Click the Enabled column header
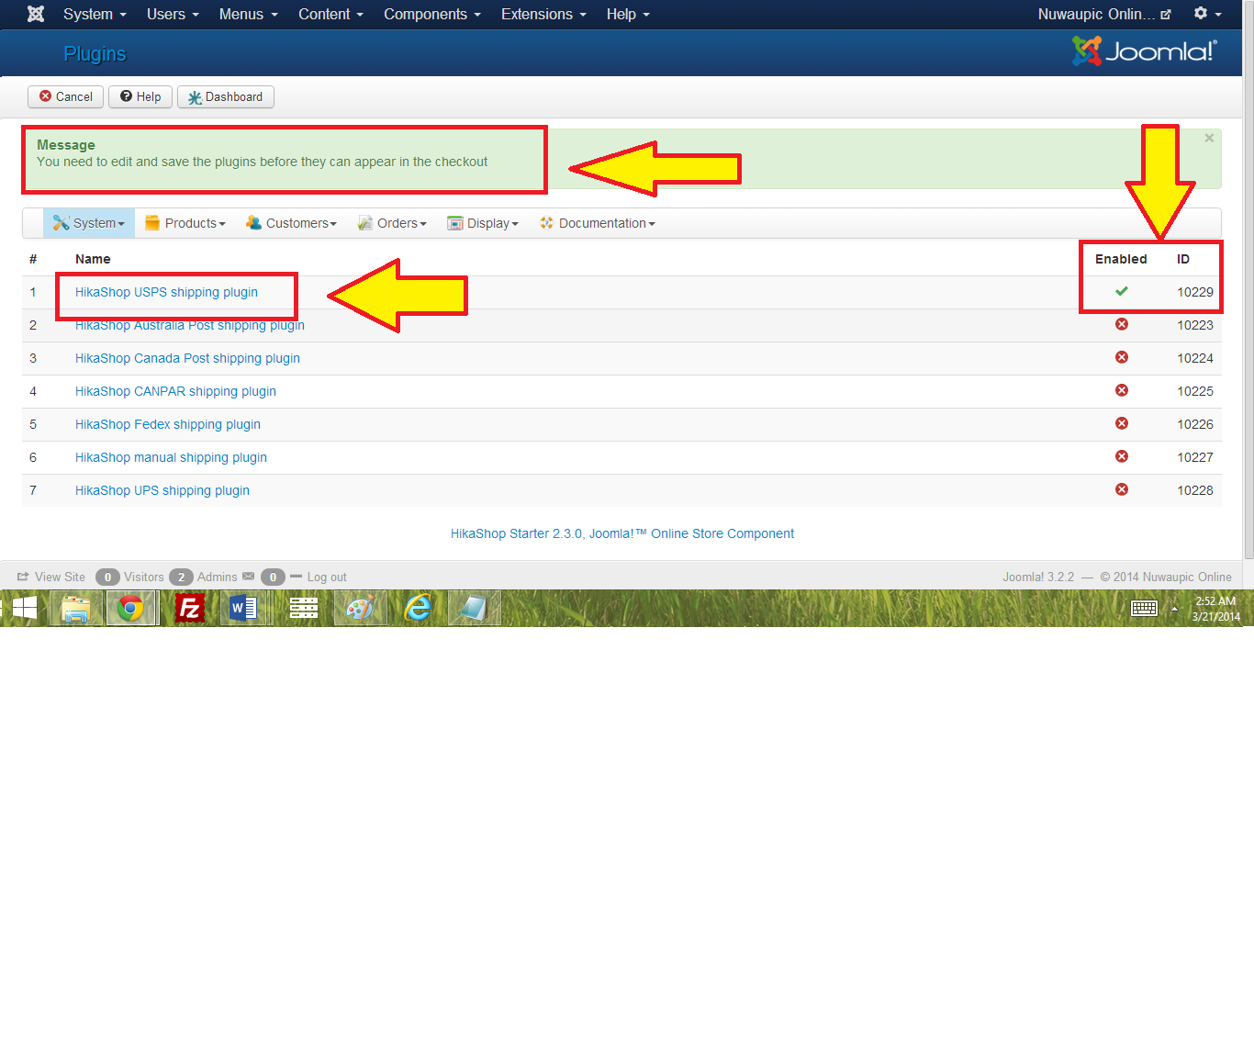Viewport: 1254px width, 1043px height. coord(1121,259)
